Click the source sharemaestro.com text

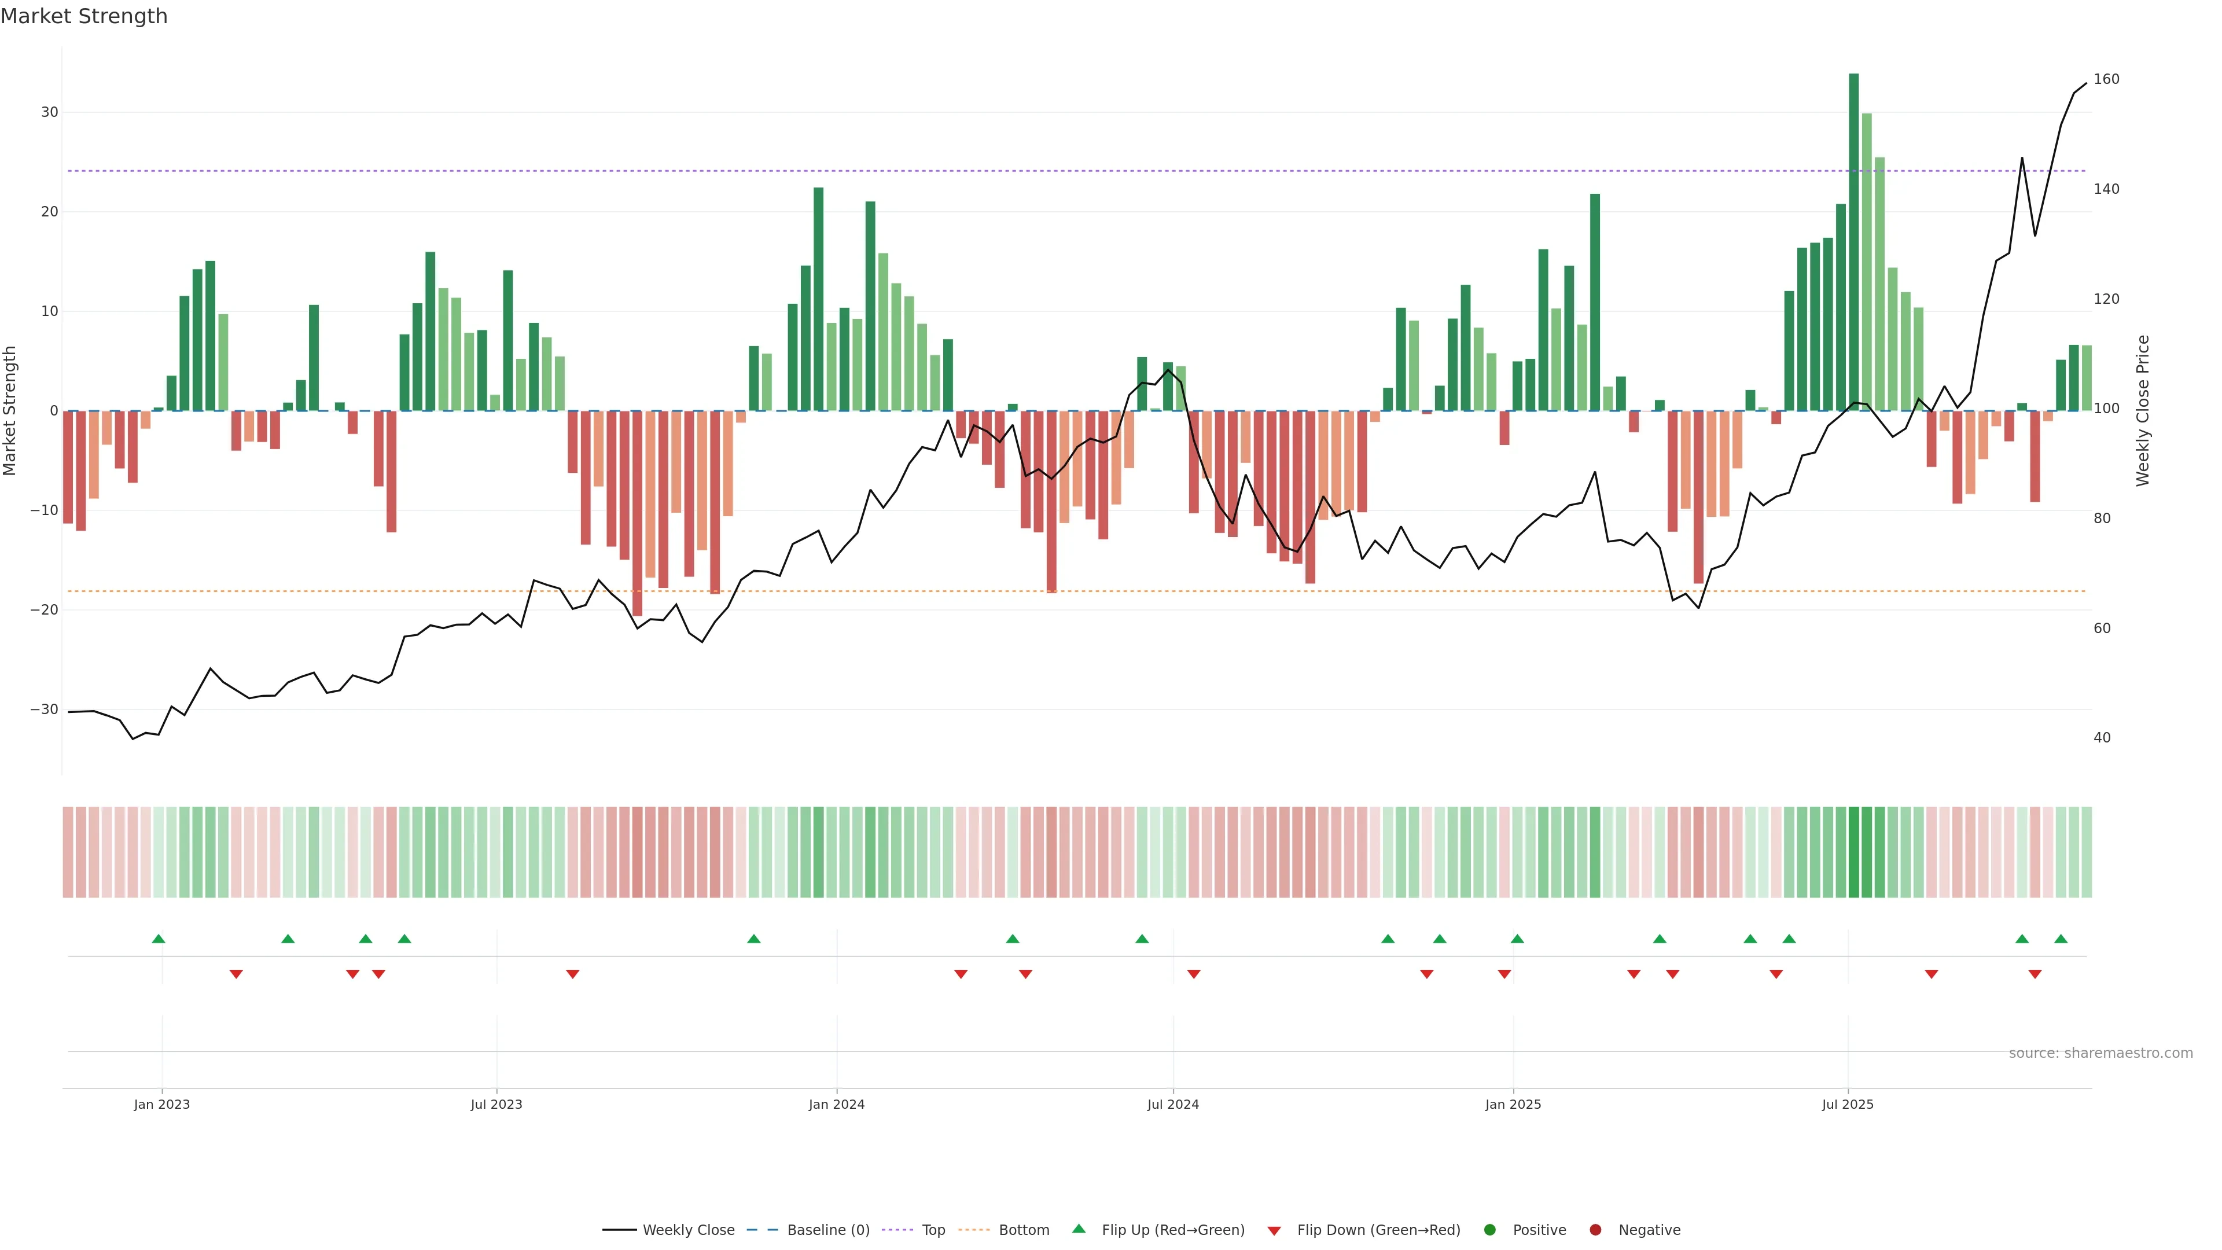pos(2100,1053)
